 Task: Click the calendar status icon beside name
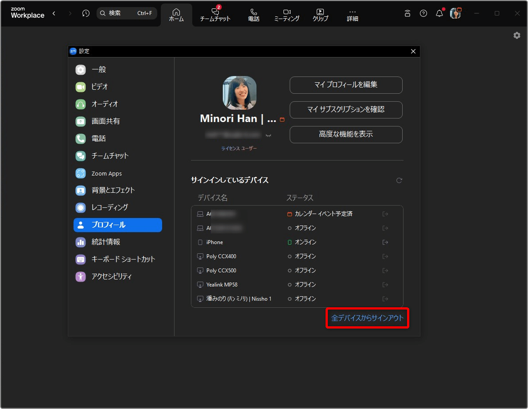(x=282, y=120)
